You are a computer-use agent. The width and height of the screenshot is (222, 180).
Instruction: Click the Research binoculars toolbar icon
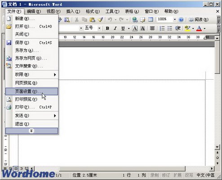coord(67,19)
